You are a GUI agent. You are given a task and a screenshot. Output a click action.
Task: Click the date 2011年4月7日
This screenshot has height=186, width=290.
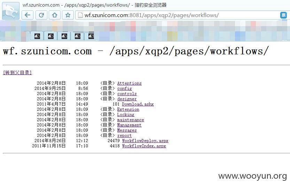[51, 104]
